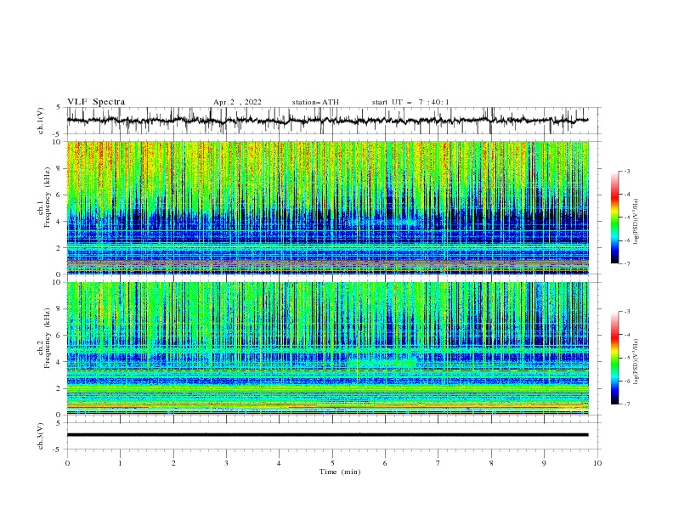The image size is (673, 520).
Task: Click the ch.1(V) waveform axis label
Action: [x=41, y=121]
